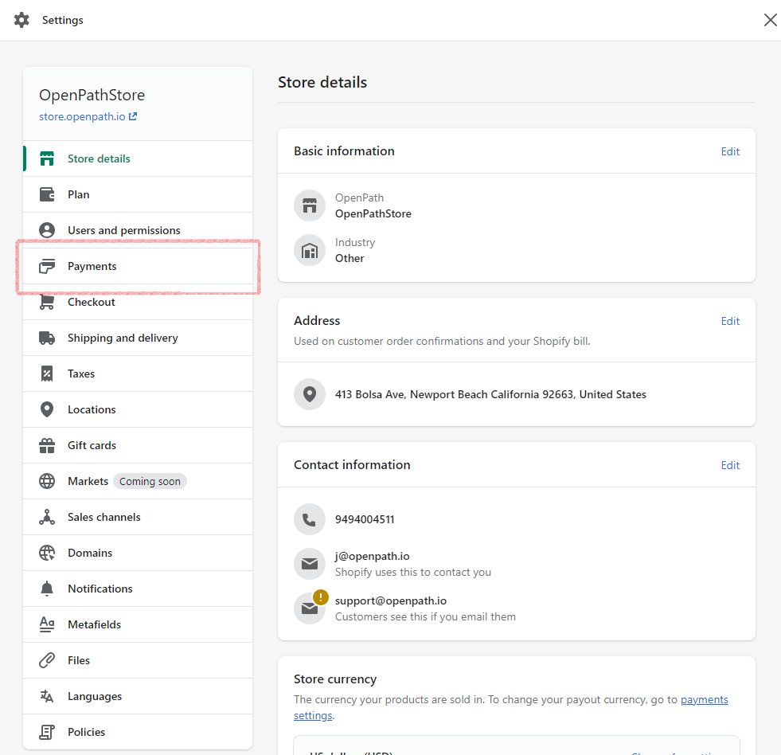Click the envelope icon beside j@openpath.io
Image resolution: width=781 pixels, height=755 pixels.
click(x=310, y=564)
